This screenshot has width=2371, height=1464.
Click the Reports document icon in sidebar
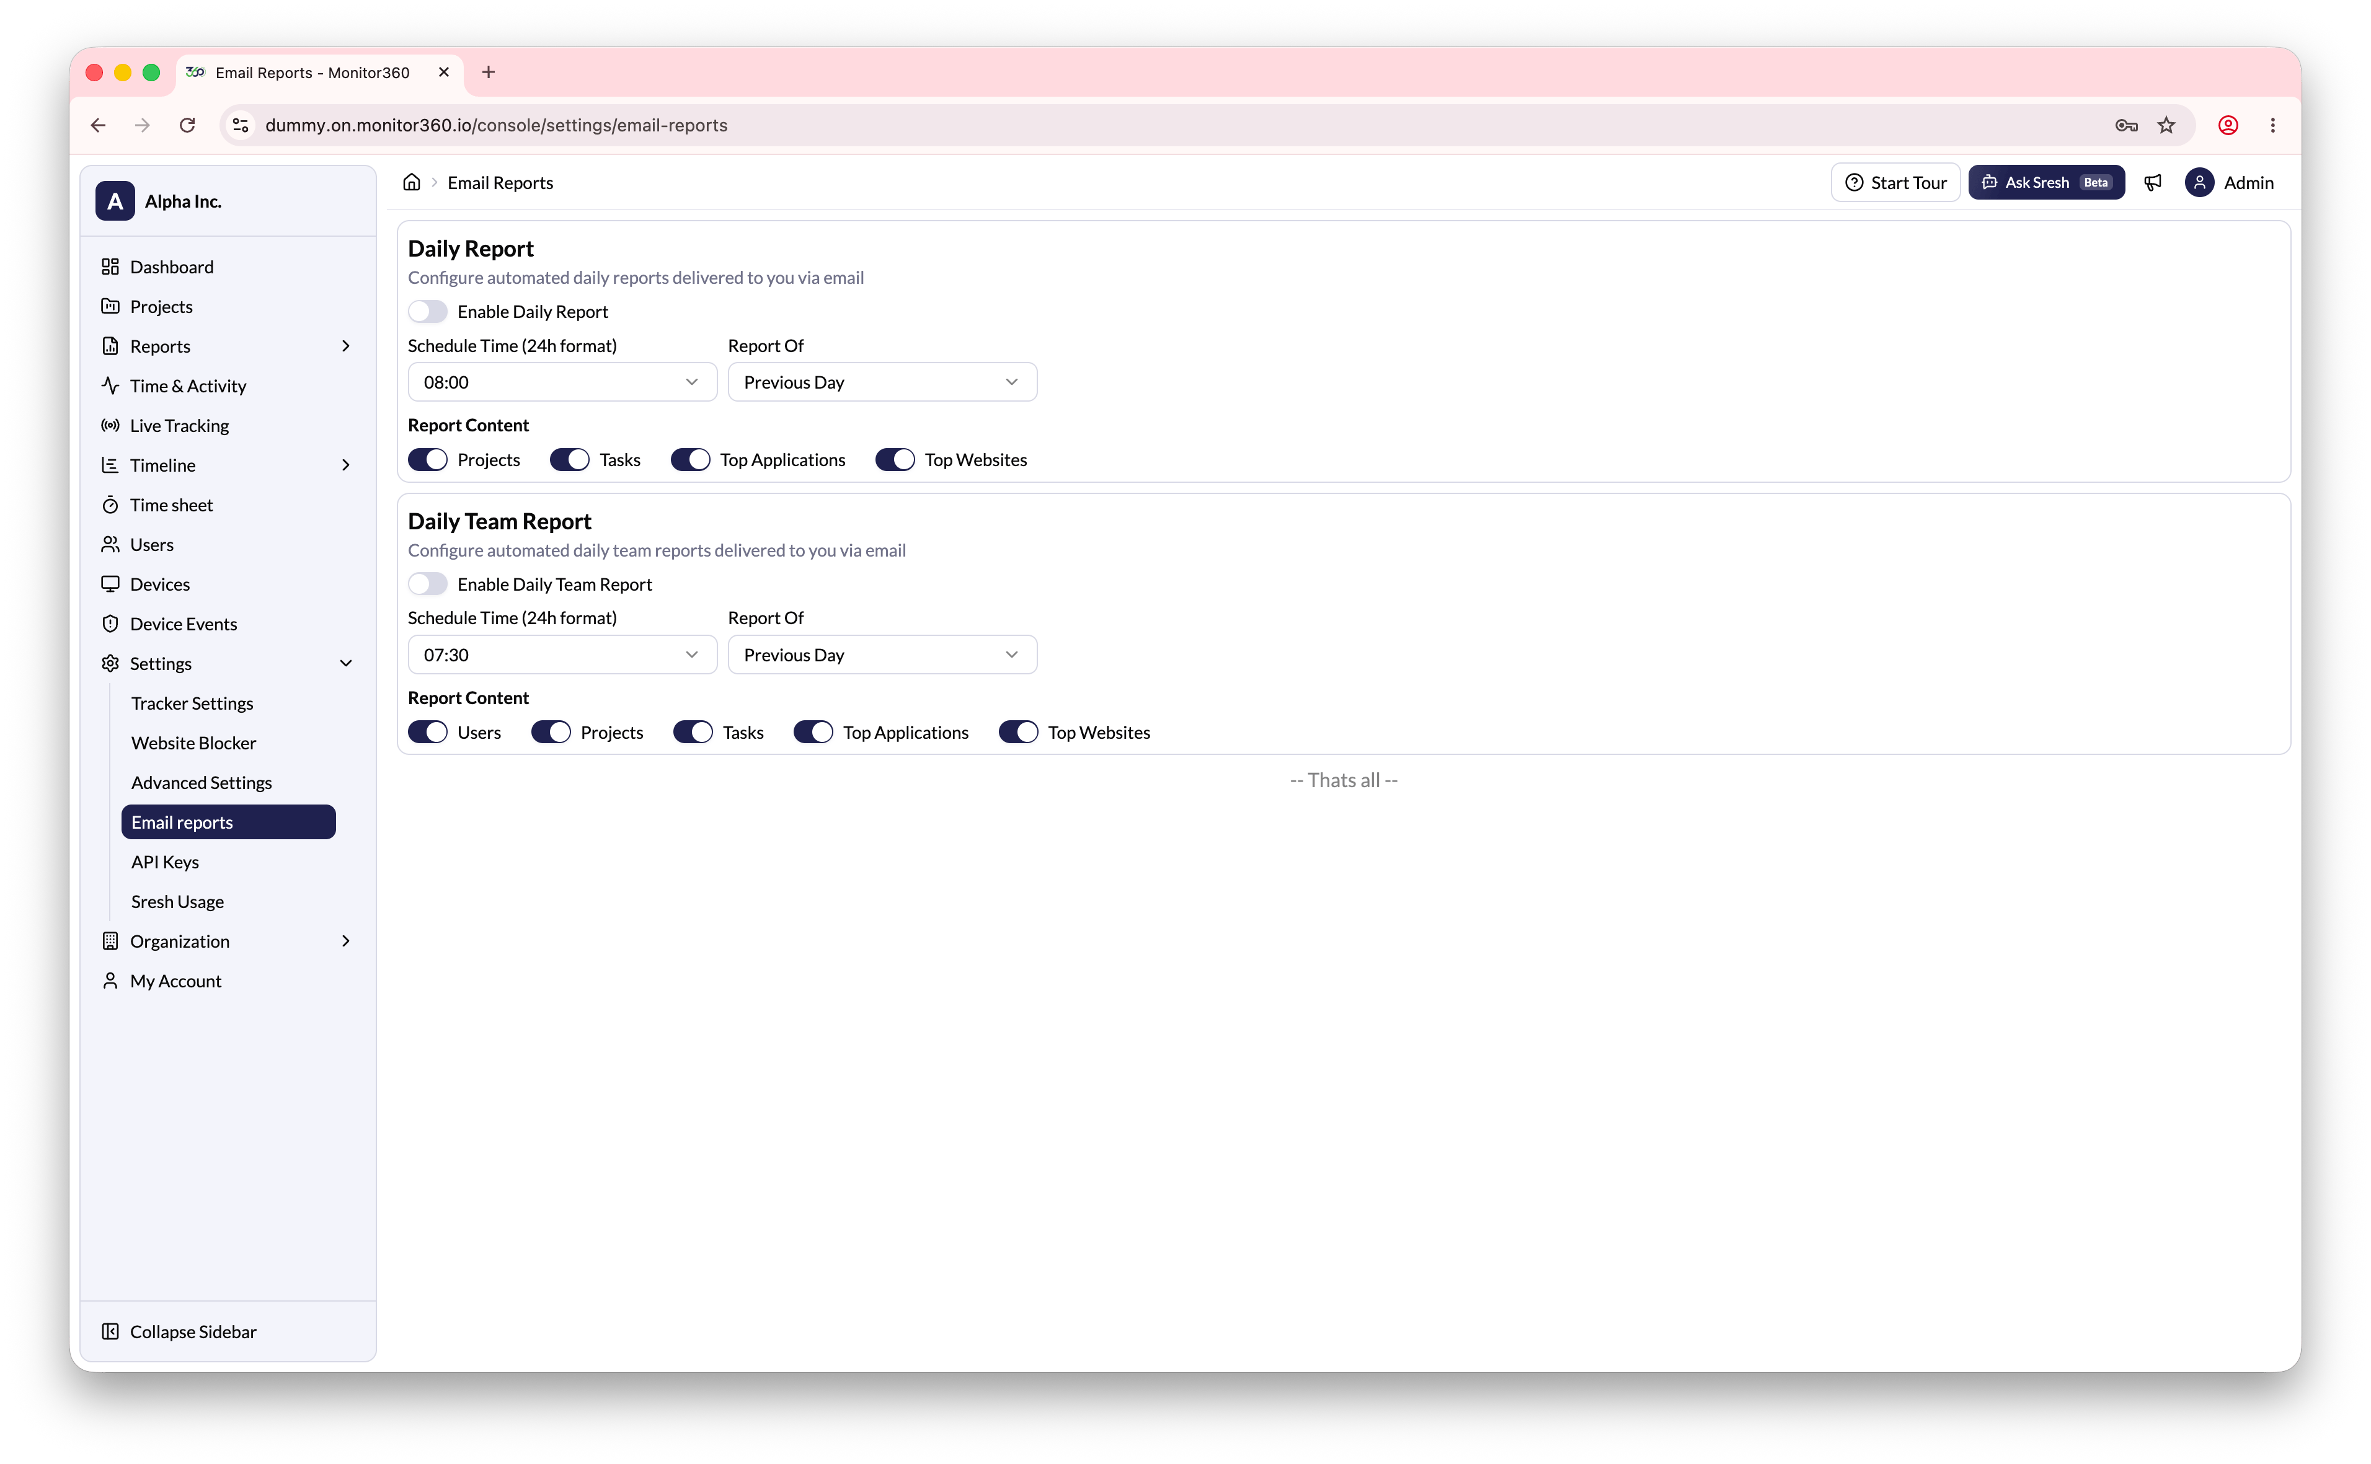pos(110,346)
